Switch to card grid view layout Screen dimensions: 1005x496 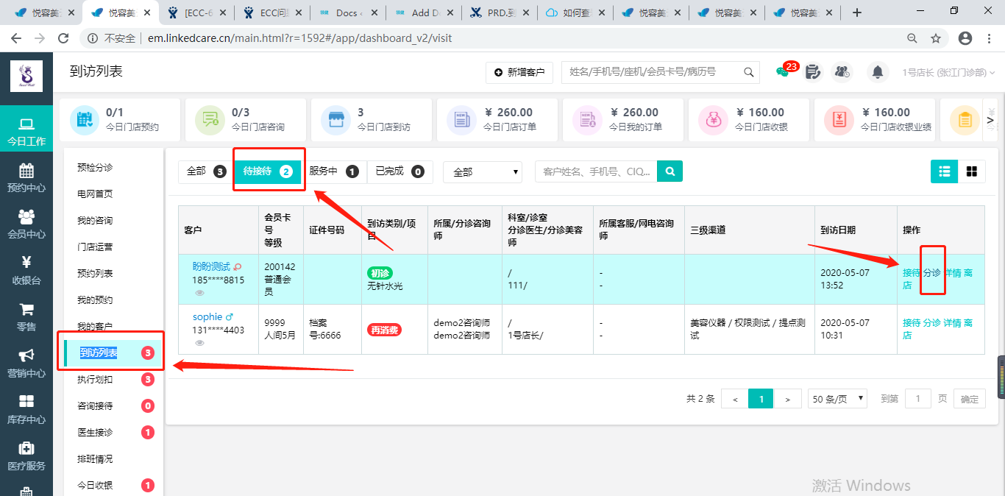coord(971,171)
